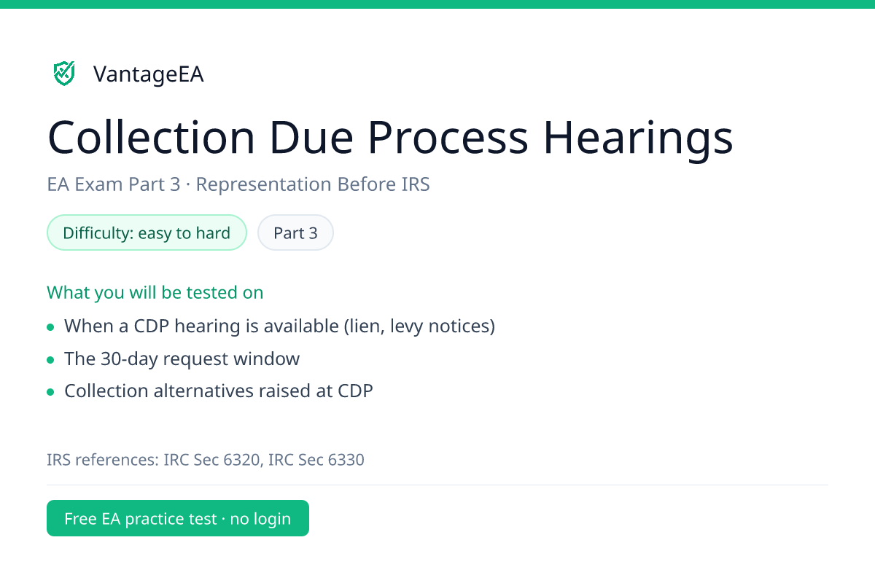Click the IRC Sec 6320 reference
Image resolution: width=875 pixels, height=583 pixels.
[213, 460]
